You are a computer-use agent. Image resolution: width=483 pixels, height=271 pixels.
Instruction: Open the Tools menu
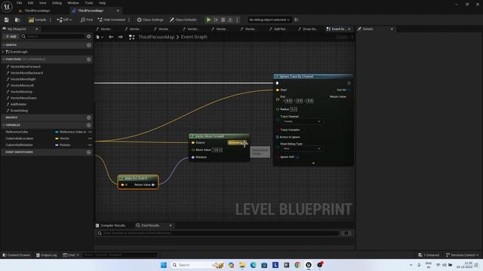click(89, 3)
